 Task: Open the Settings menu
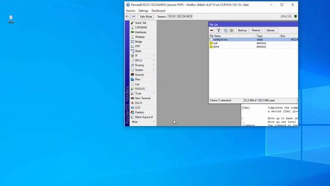pos(143,11)
